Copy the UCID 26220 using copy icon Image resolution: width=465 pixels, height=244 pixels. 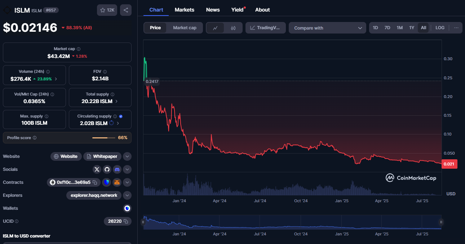coord(126,221)
